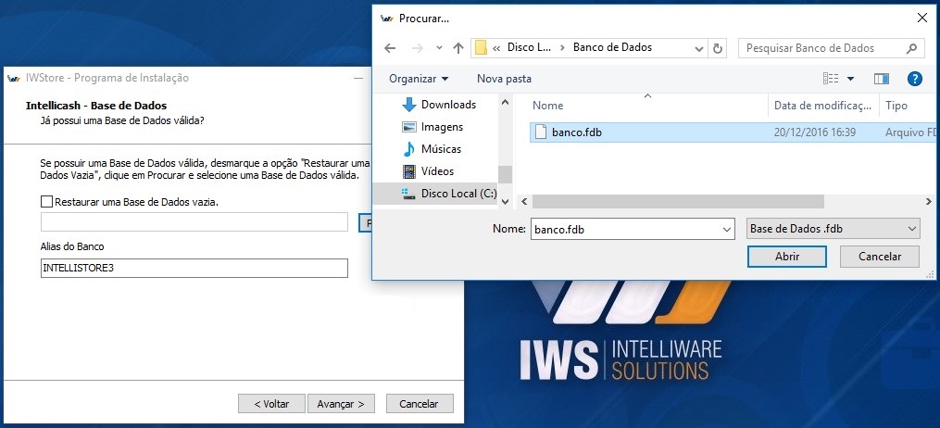Viewport: 940px width, 428px height.
Task: Click the Avançar > button
Action: (341, 403)
